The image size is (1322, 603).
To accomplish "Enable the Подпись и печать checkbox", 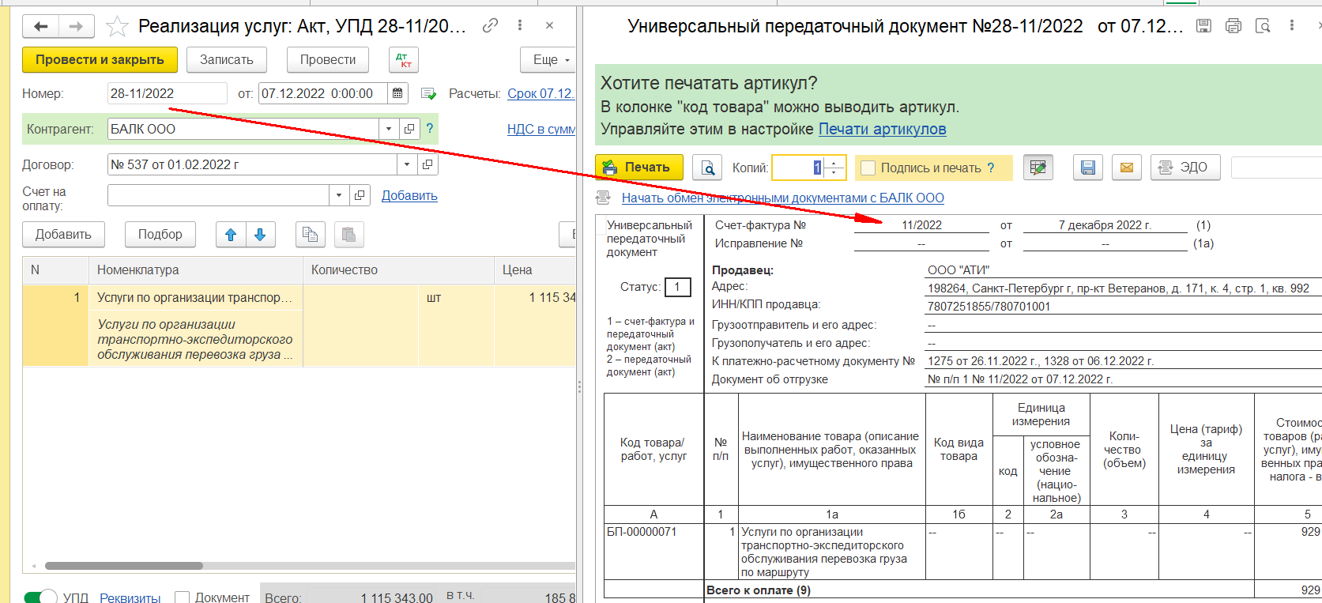I will (x=868, y=168).
